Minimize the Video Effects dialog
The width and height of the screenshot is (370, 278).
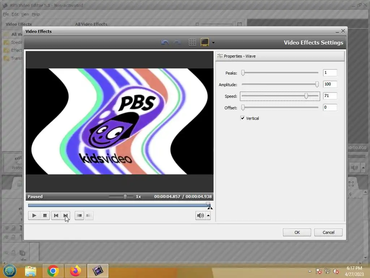click(337, 31)
